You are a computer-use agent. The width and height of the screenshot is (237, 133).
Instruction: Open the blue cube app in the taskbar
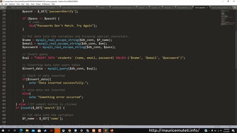76,130
